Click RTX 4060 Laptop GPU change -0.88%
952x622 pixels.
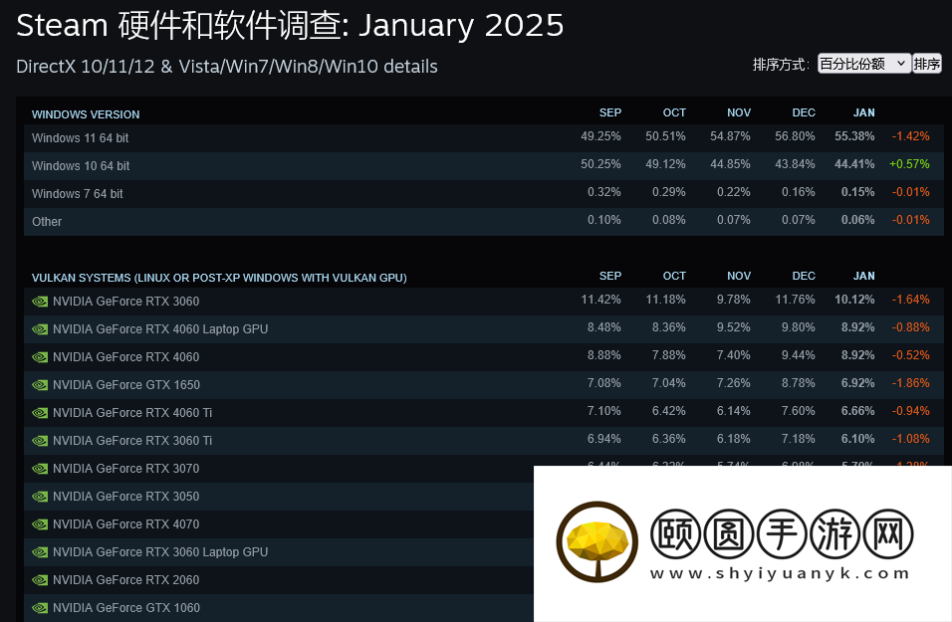910,327
